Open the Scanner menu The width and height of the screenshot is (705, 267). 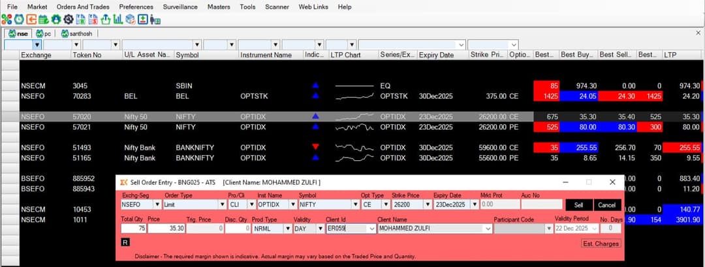[277, 7]
